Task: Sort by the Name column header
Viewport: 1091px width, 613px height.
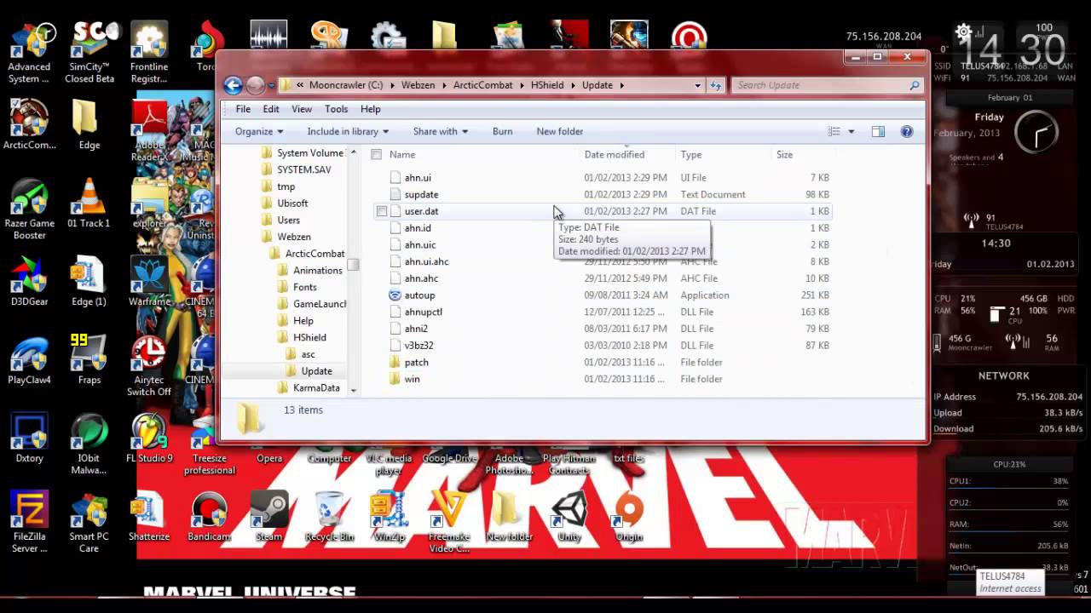Action: [x=402, y=155]
